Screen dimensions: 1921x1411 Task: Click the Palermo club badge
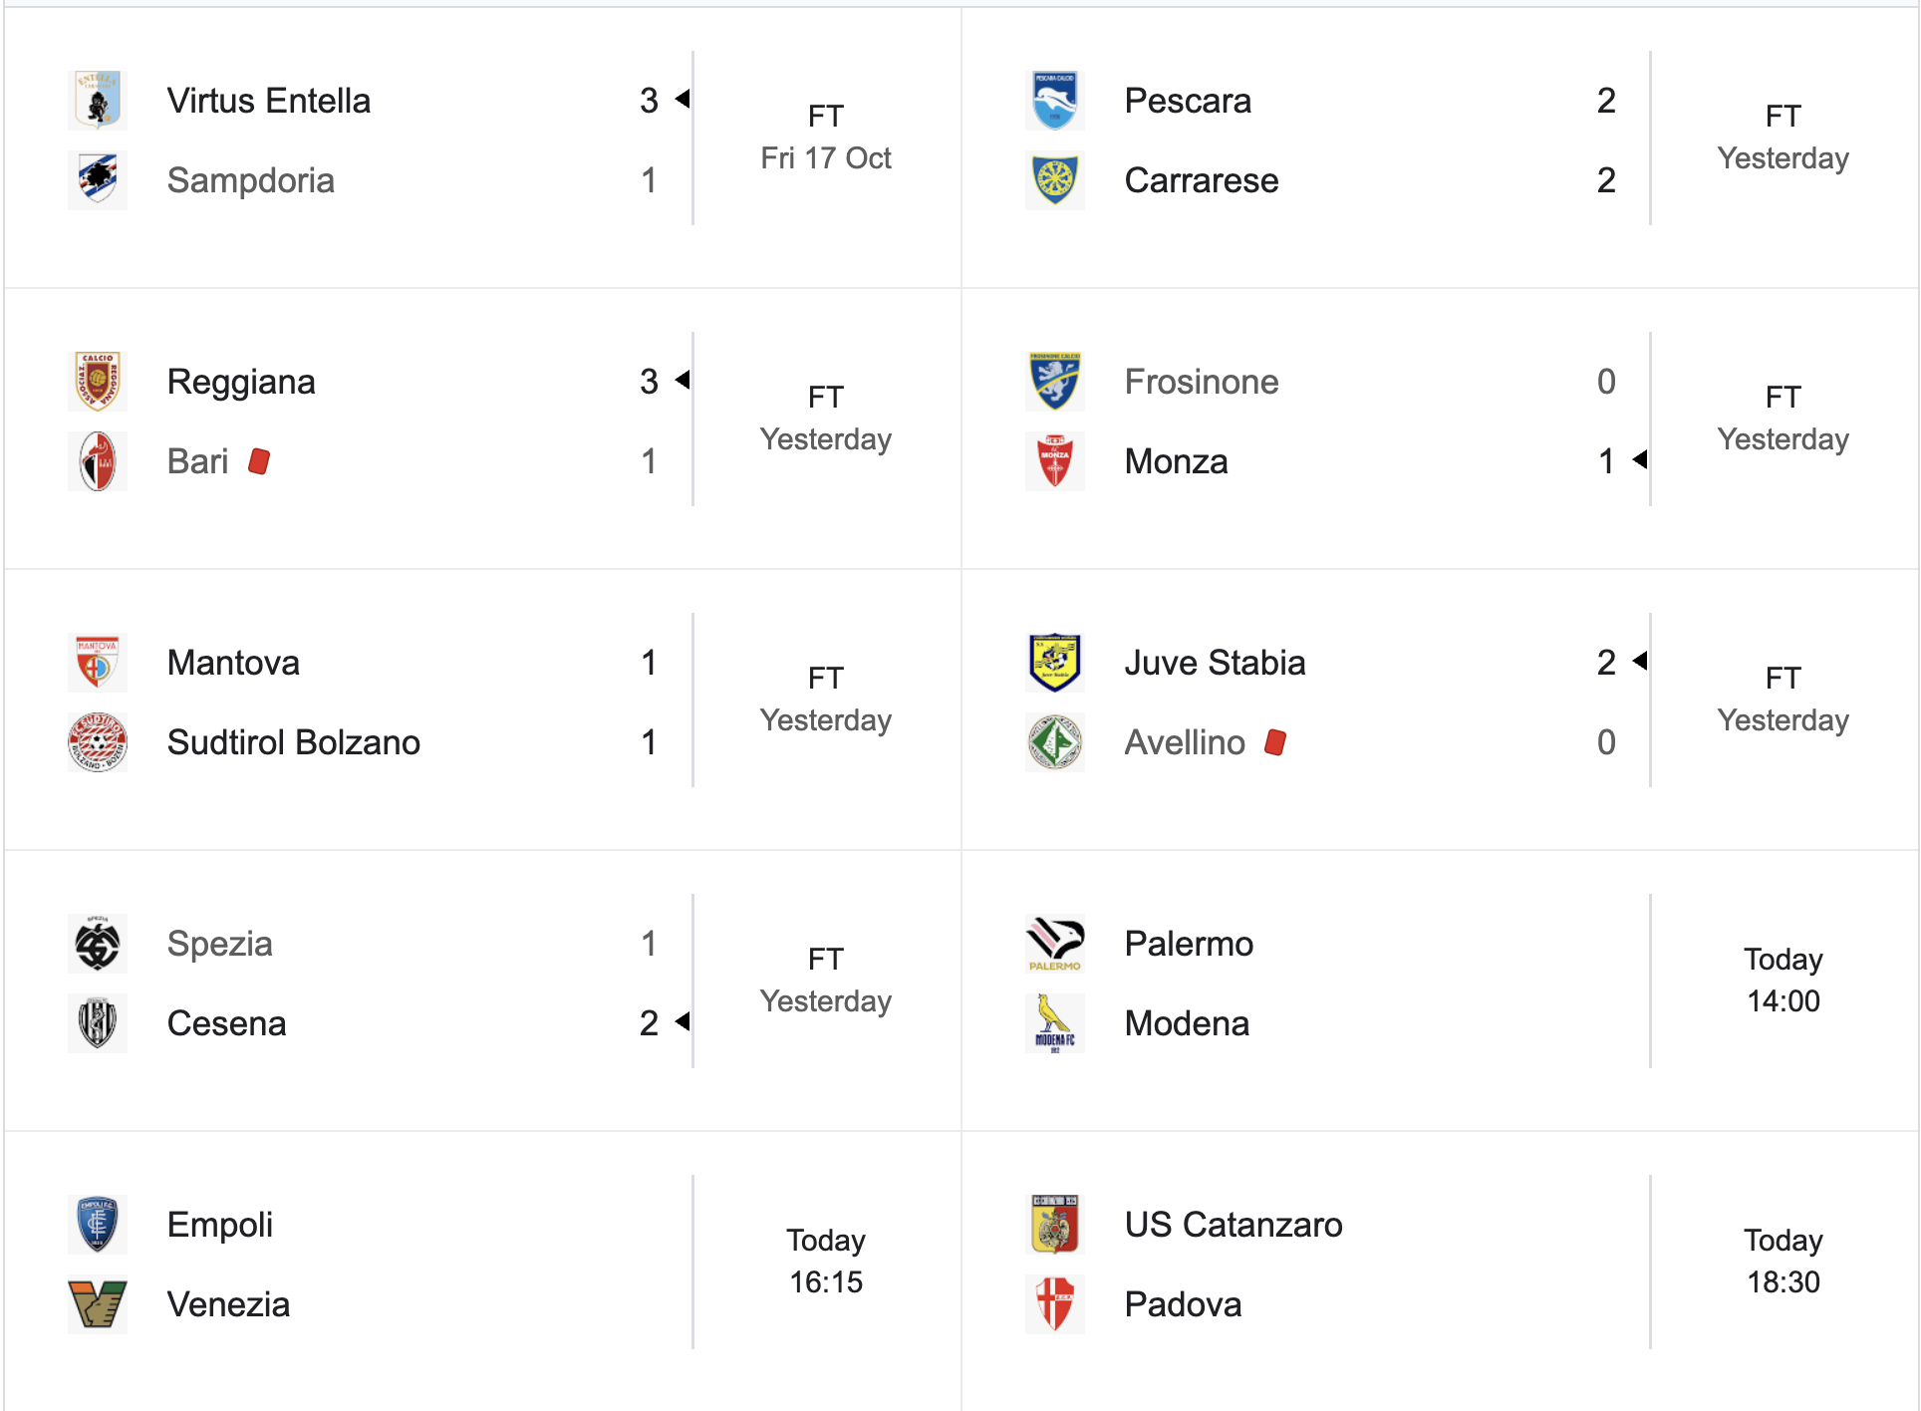tap(1054, 944)
